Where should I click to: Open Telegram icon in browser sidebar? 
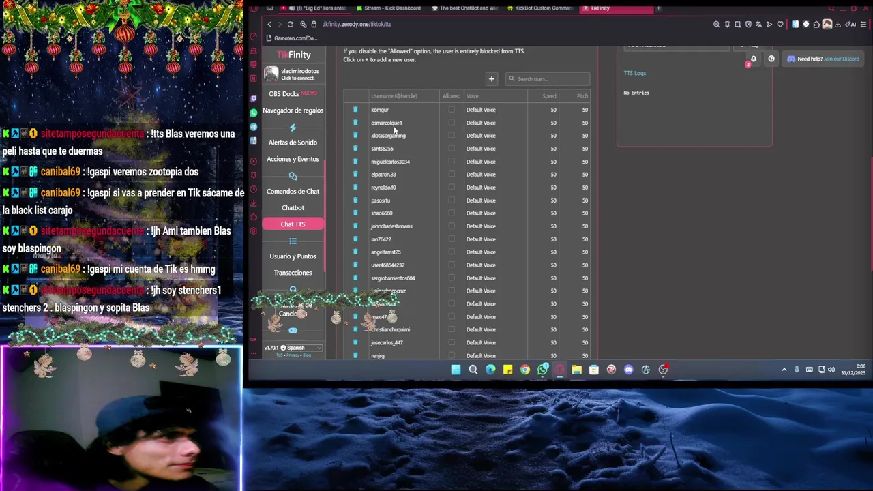[254, 127]
